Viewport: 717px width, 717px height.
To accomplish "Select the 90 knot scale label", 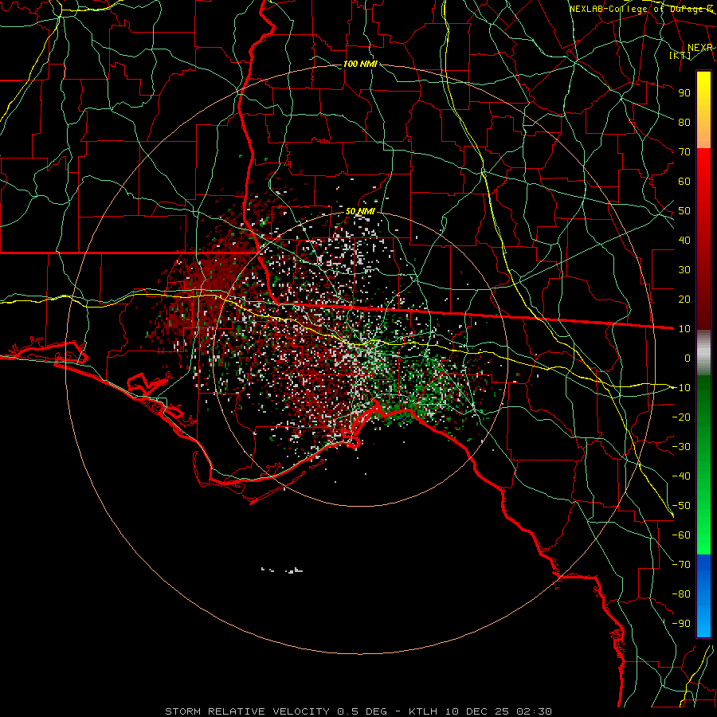I will [684, 93].
